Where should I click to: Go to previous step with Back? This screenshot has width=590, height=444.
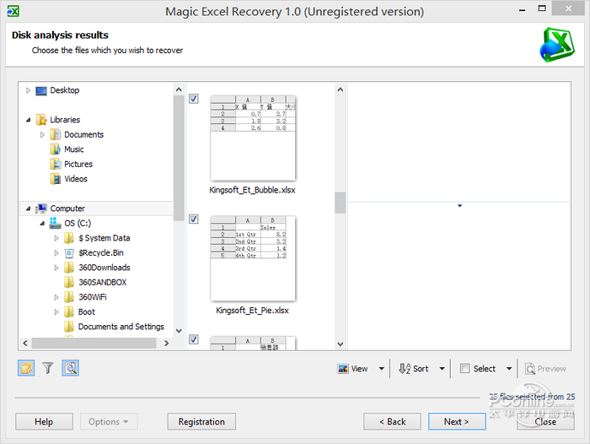tap(392, 421)
